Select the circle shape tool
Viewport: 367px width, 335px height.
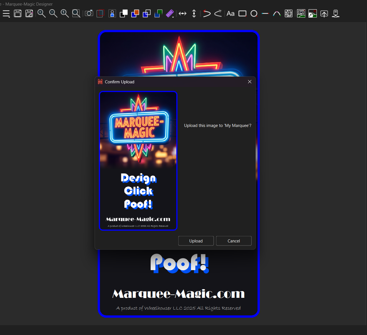pyautogui.click(x=254, y=13)
